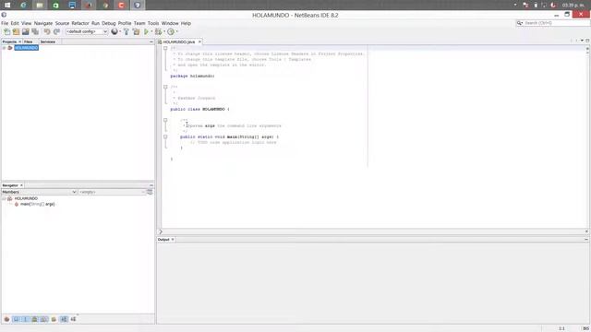591x332 pixels.
Task: Click the 'package holamundo;' code line
Action: (x=192, y=76)
